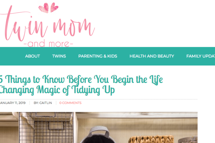Image resolution: width=215 pixels, height=143 pixels.
Task: Open the Twins menu item
Action: coord(59,56)
